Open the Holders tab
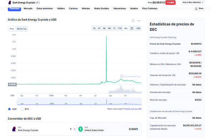211x138 pixels. [61, 9]
